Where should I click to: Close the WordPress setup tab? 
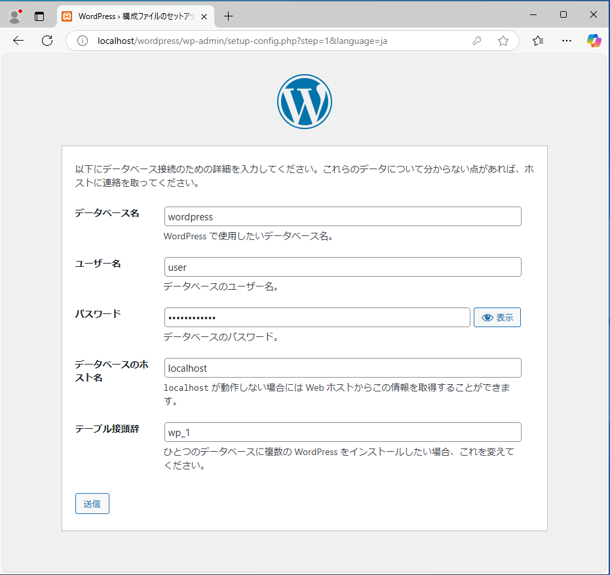pyautogui.click(x=204, y=16)
